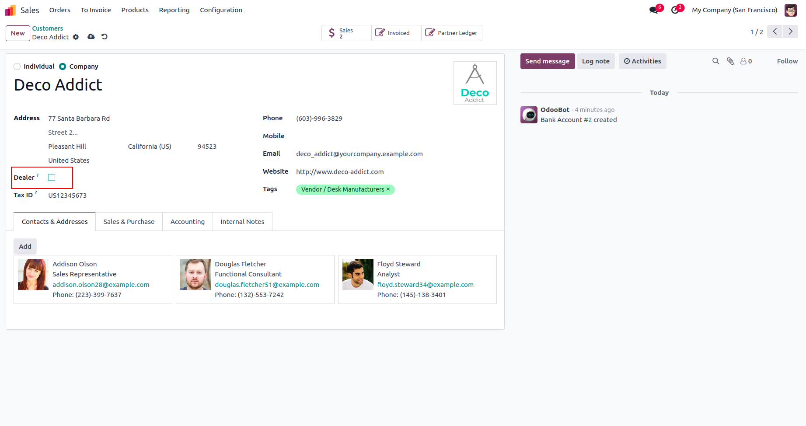Open the Orders menu
Image resolution: width=806 pixels, height=426 pixels.
pyautogui.click(x=60, y=10)
